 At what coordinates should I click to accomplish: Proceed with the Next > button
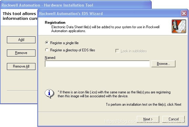148,119
